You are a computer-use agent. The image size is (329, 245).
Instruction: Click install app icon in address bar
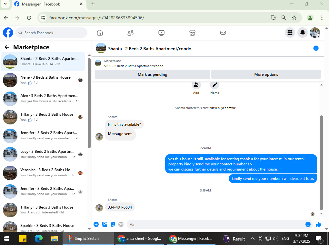274,18
